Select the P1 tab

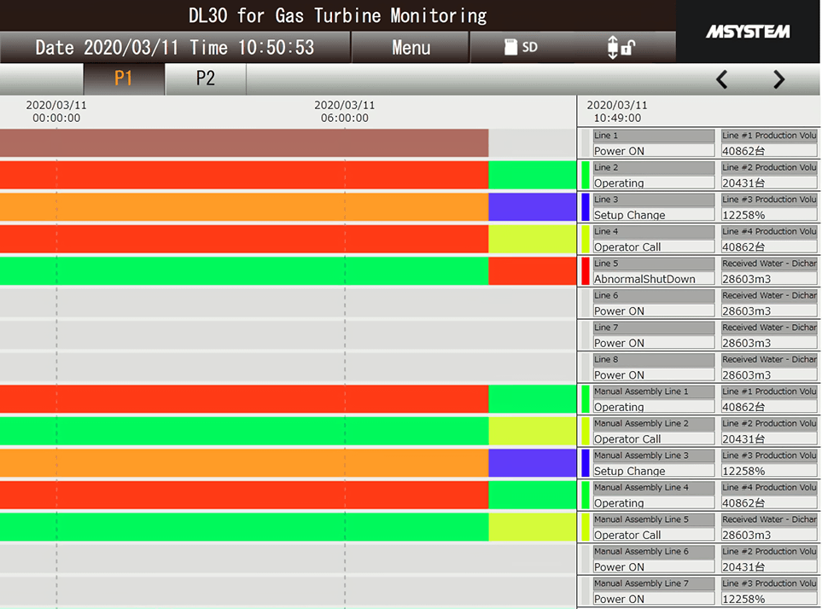[x=123, y=78]
